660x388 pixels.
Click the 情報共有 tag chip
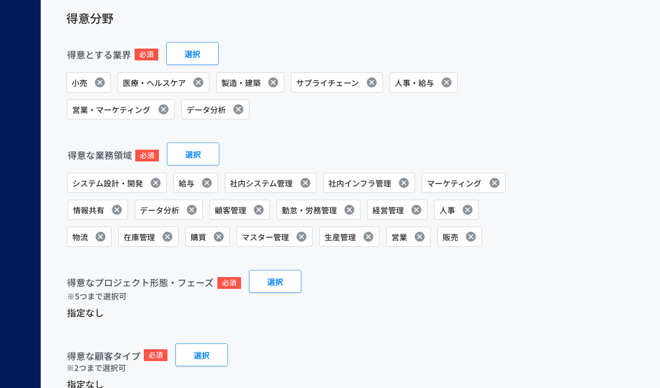(98, 210)
